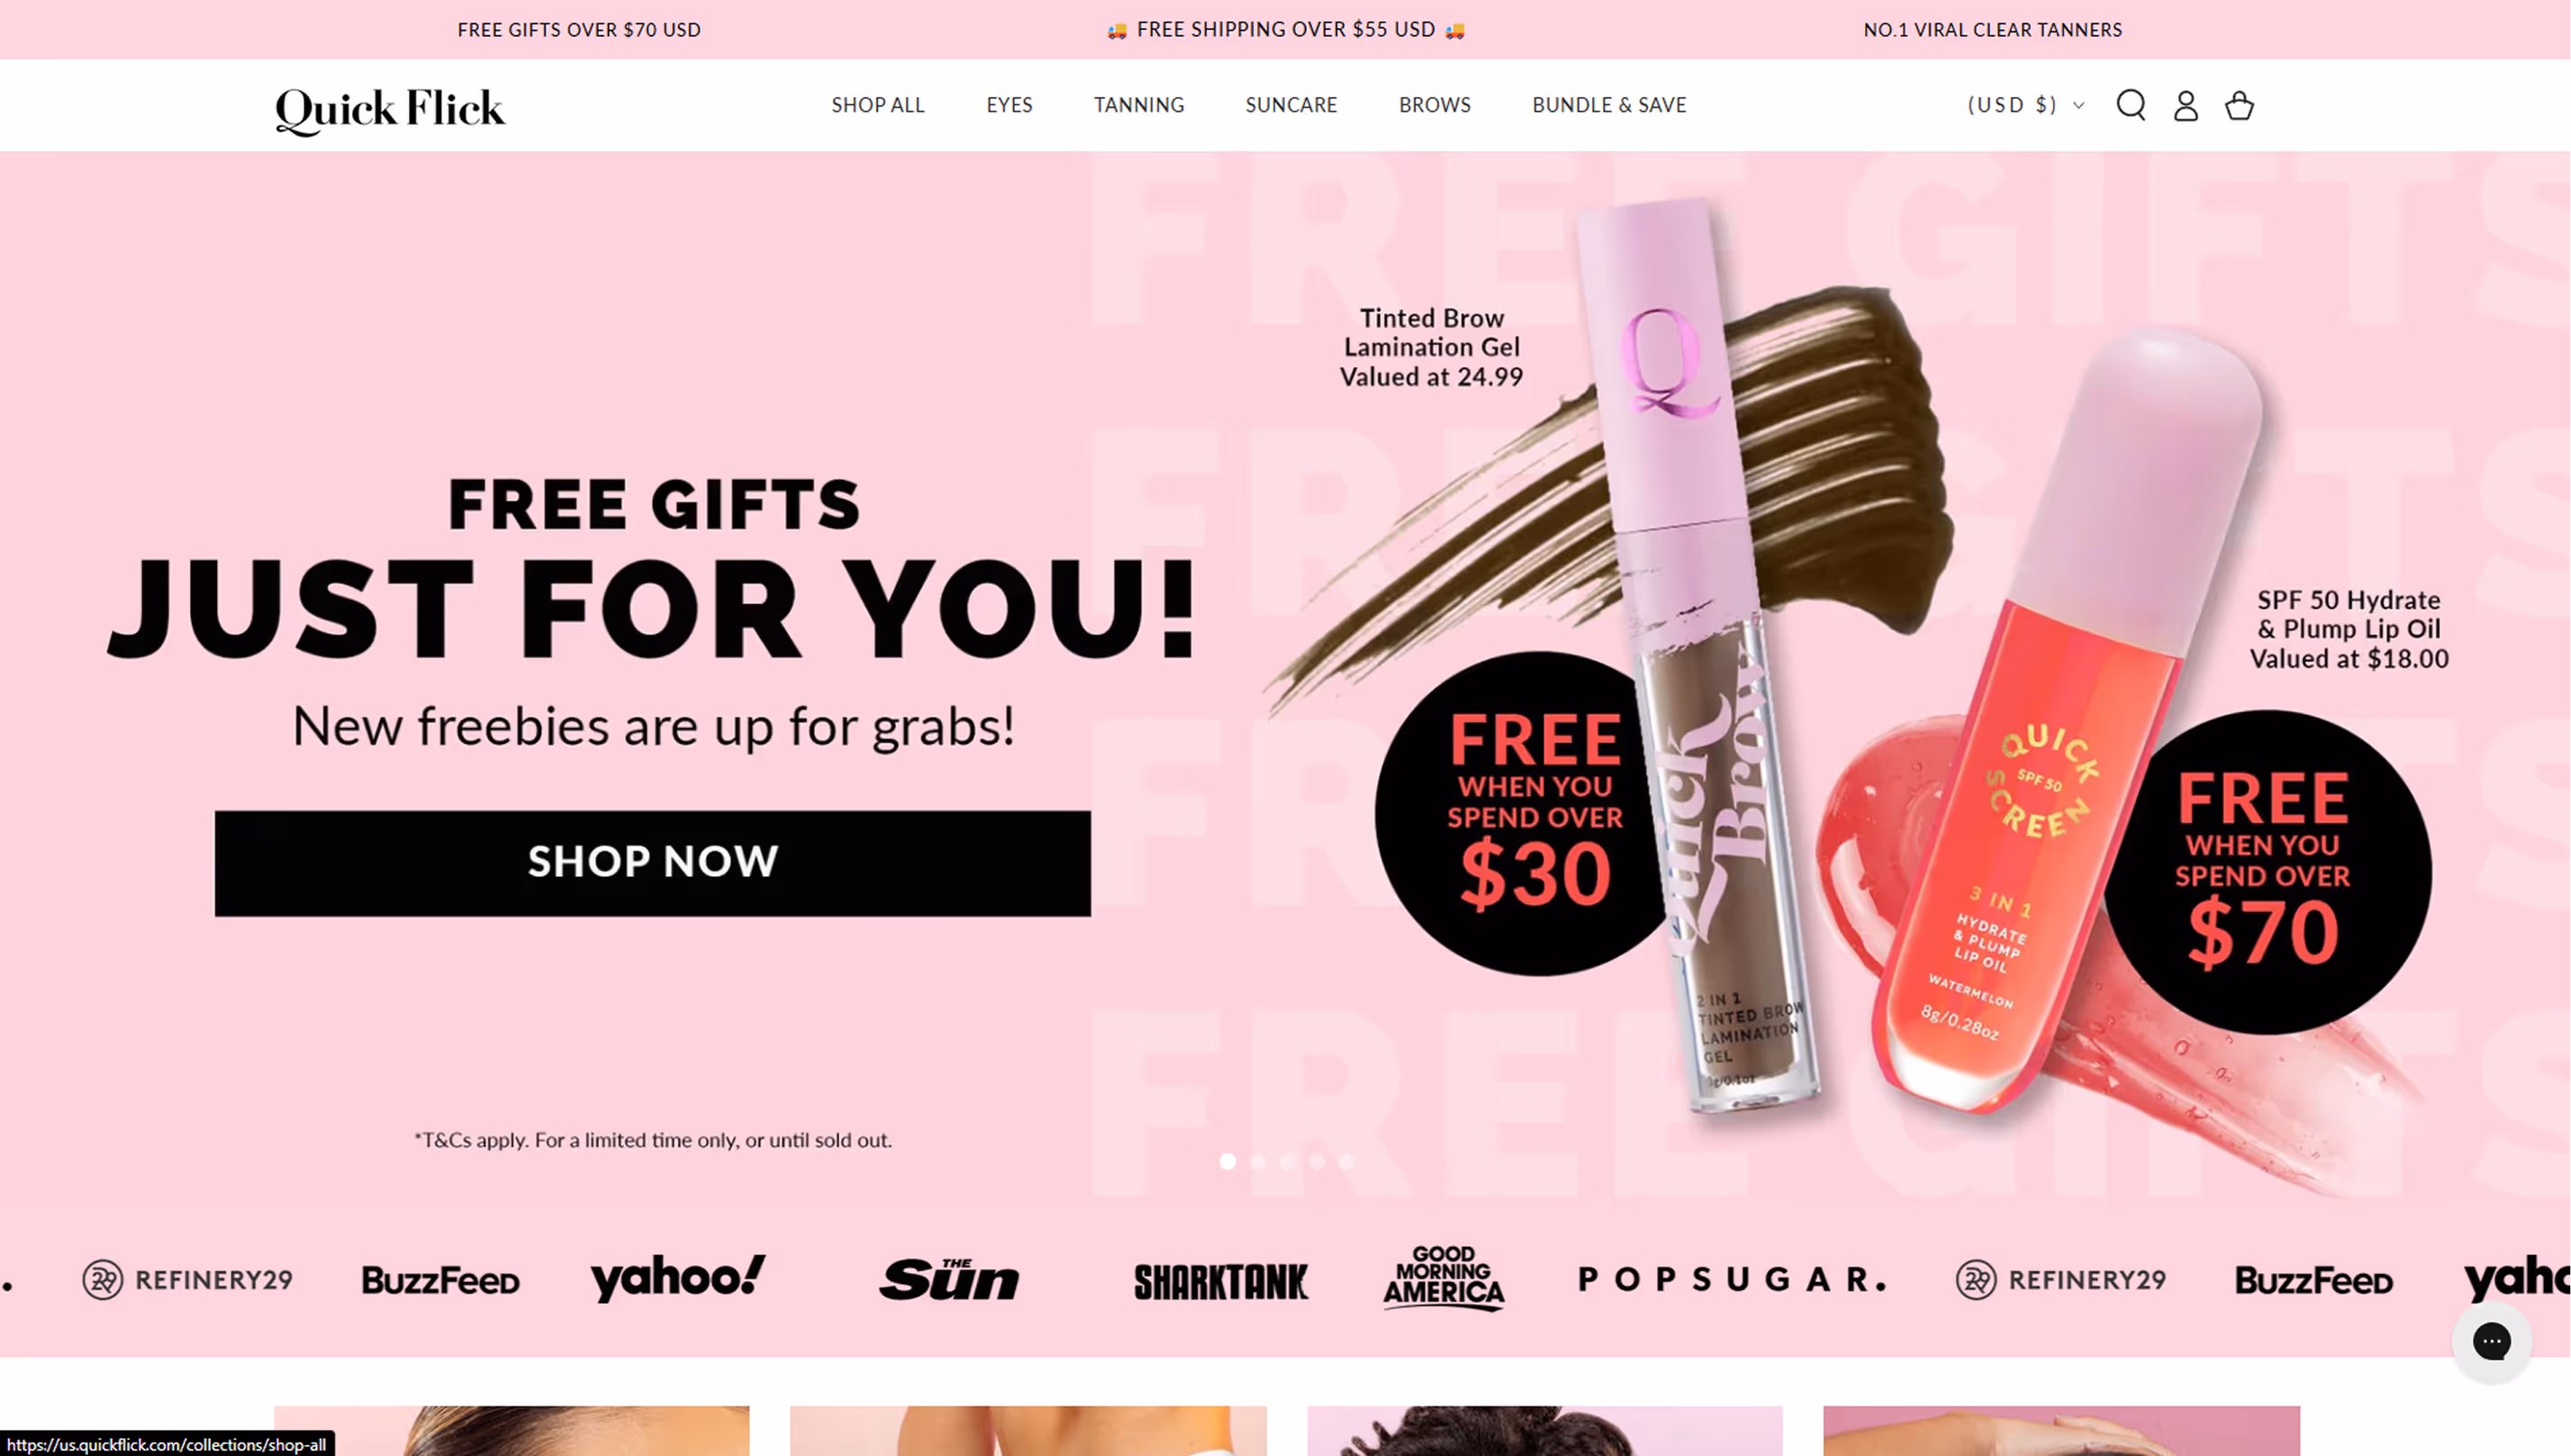The width and height of the screenshot is (2571, 1456).
Task: Go to Shop All collection
Action: click(x=877, y=105)
